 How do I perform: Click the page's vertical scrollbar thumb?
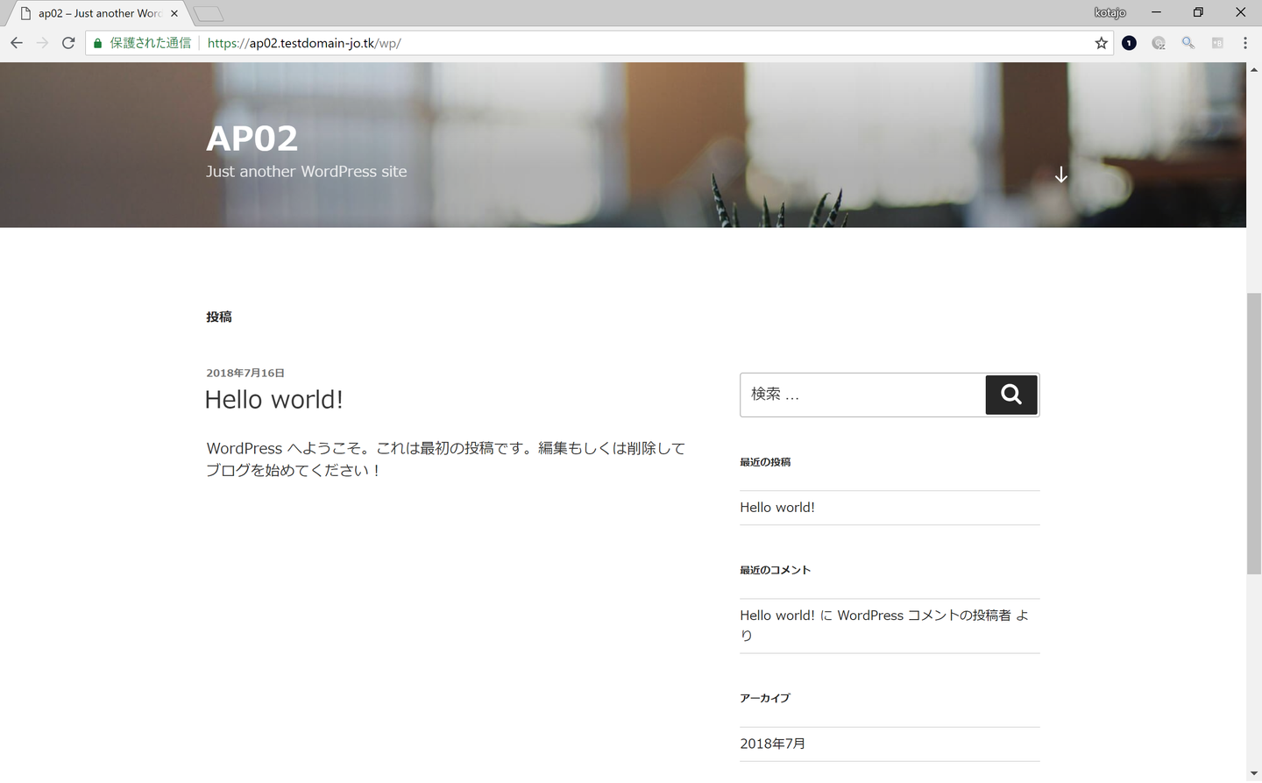tap(1254, 434)
